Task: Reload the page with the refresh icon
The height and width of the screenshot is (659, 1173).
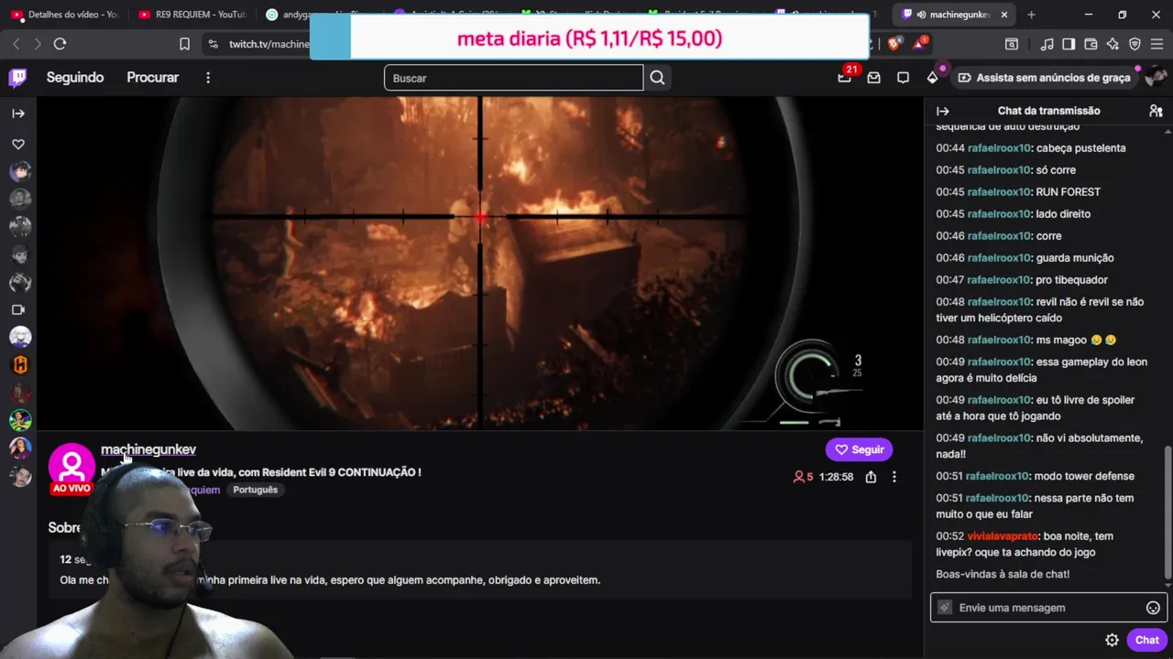Action: pyautogui.click(x=60, y=44)
